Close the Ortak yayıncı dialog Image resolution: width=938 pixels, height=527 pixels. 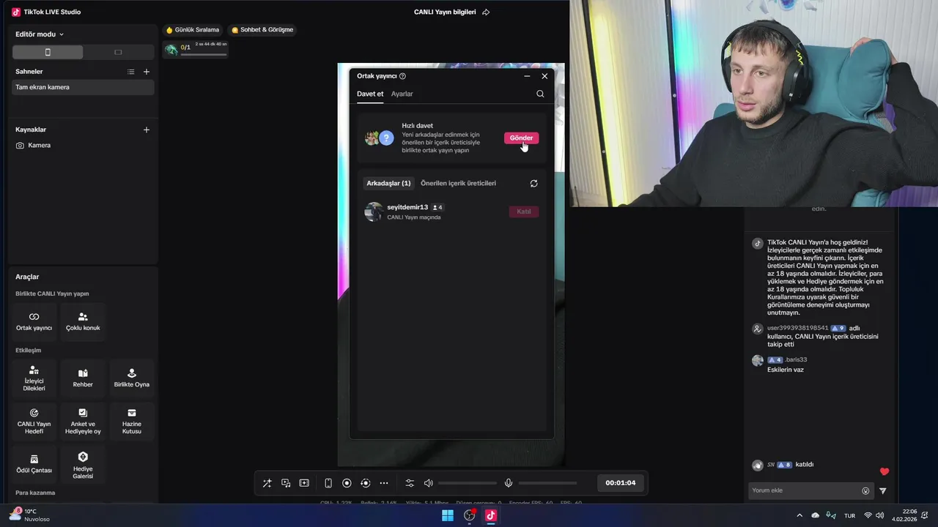coord(544,76)
